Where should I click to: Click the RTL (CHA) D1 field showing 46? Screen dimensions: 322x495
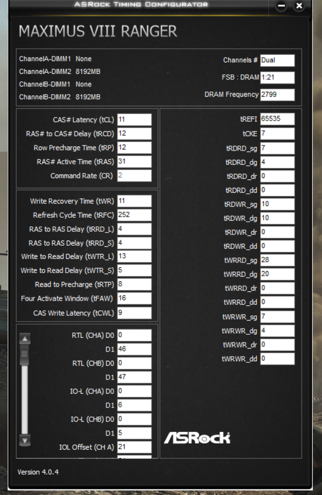tap(134, 349)
